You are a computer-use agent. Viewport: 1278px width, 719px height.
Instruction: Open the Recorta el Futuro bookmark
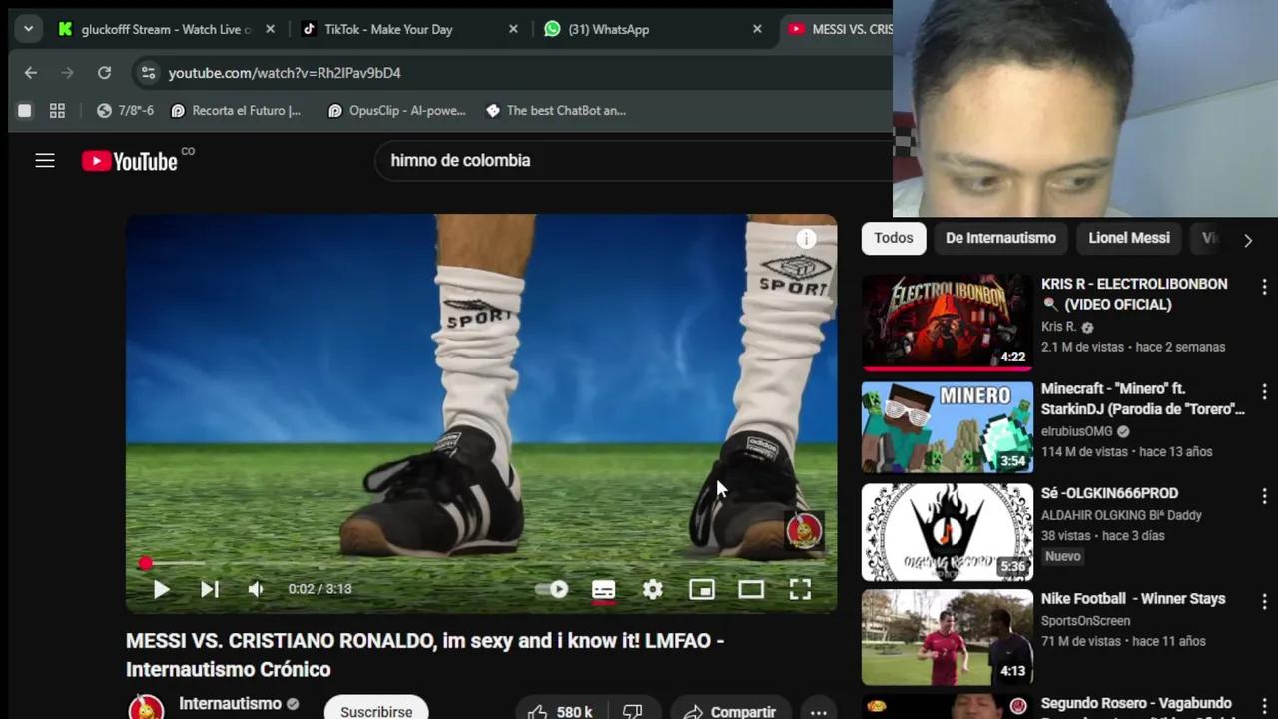(236, 110)
